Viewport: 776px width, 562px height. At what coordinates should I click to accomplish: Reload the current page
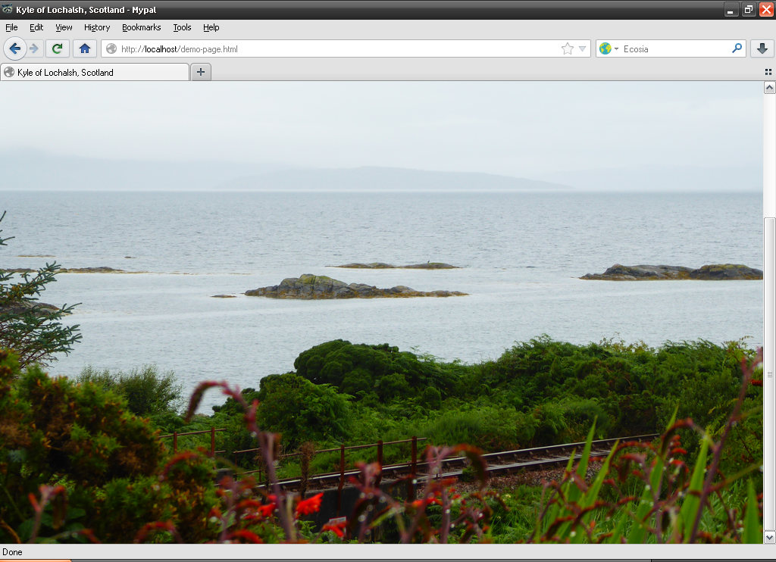57,49
